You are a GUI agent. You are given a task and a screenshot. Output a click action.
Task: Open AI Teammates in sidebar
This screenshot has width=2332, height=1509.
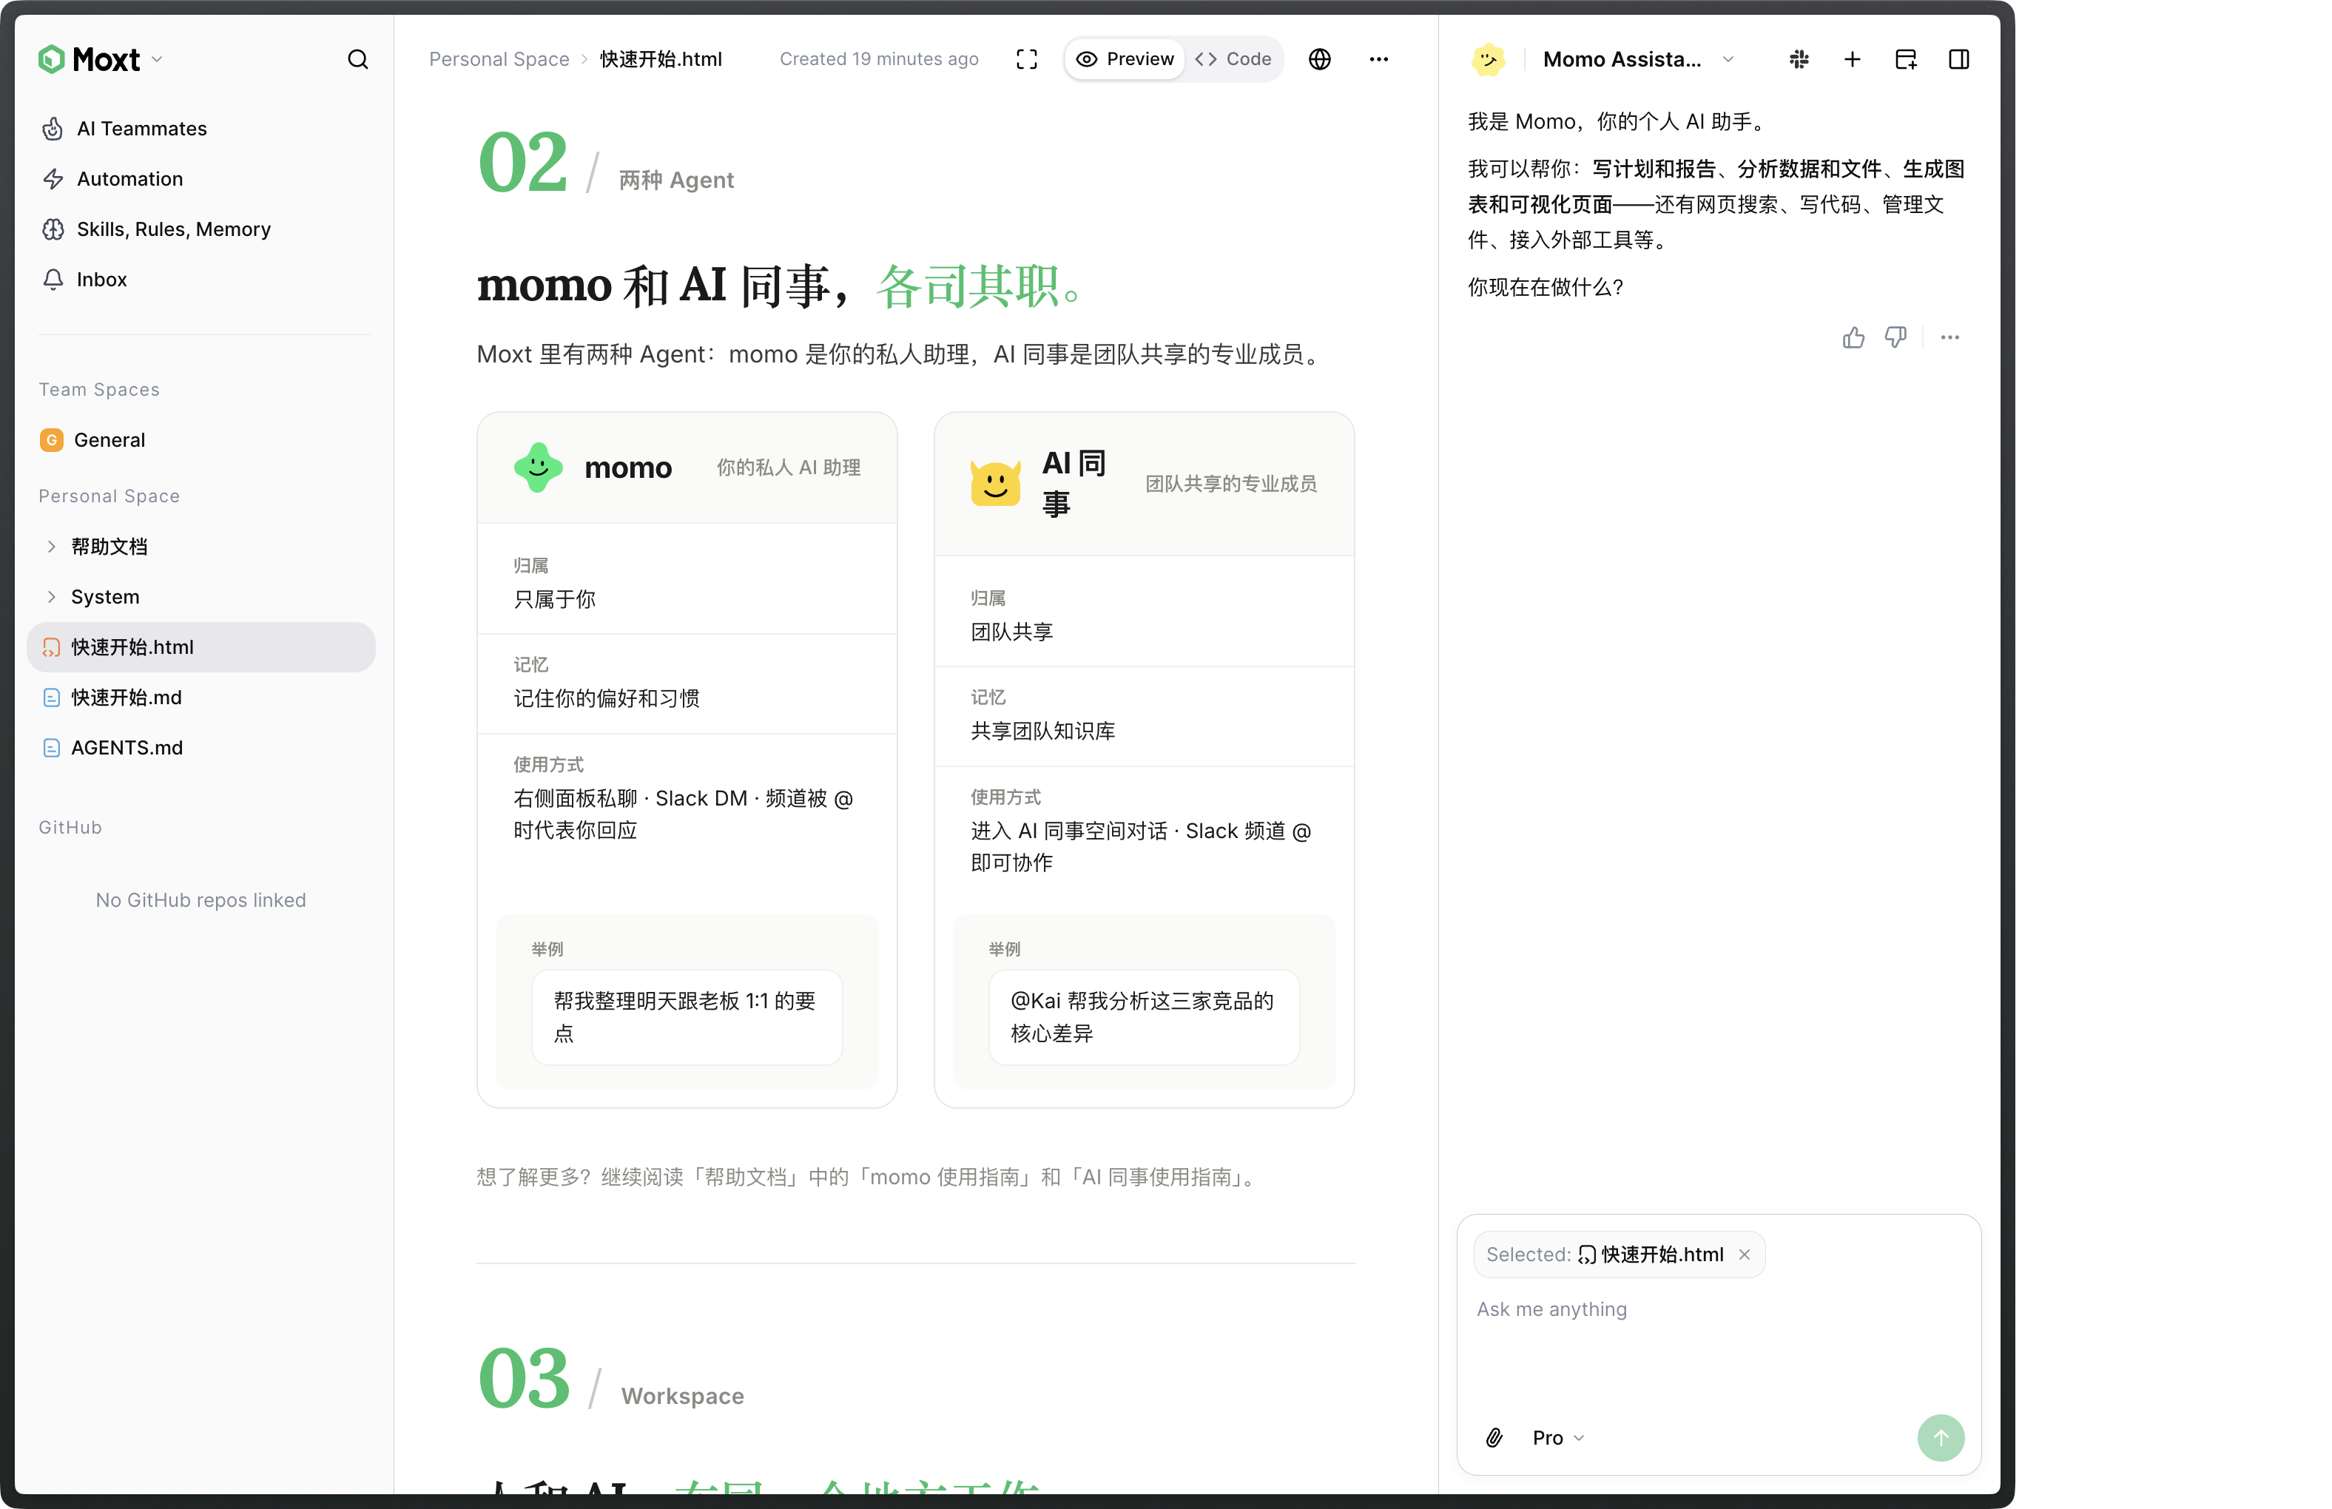tap(141, 129)
